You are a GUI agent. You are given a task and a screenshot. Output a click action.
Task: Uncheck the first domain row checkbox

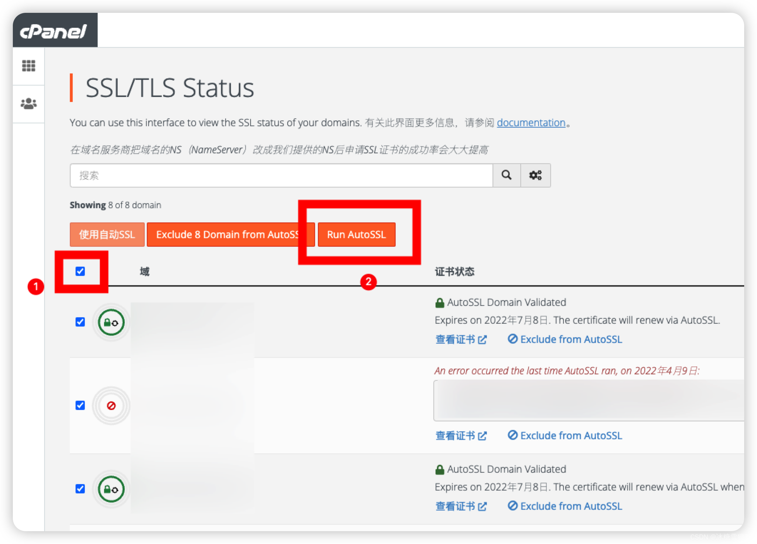tap(80, 322)
